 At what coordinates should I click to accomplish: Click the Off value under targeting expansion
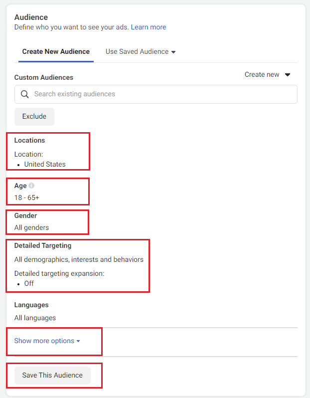pyautogui.click(x=29, y=283)
